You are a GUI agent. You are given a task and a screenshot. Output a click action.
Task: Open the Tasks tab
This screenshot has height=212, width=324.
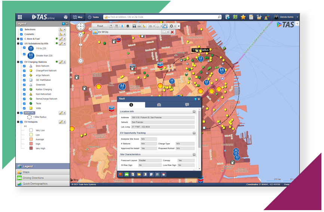point(94,17)
